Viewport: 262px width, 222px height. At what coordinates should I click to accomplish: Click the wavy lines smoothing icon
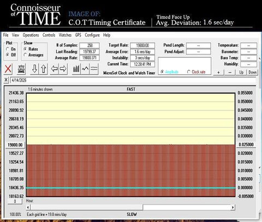click(x=94, y=69)
